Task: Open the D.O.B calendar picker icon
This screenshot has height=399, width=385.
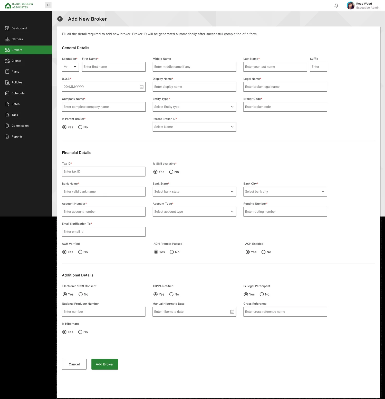Action: (x=141, y=87)
